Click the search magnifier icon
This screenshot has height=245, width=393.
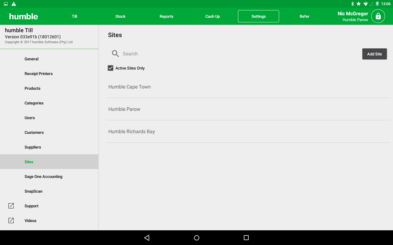click(x=115, y=54)
